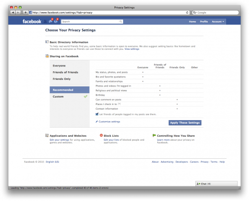Open the Chat (4) bar
The height and width of the screenshot is (201, 249).
pyautogui.click(x=217, y=184)
